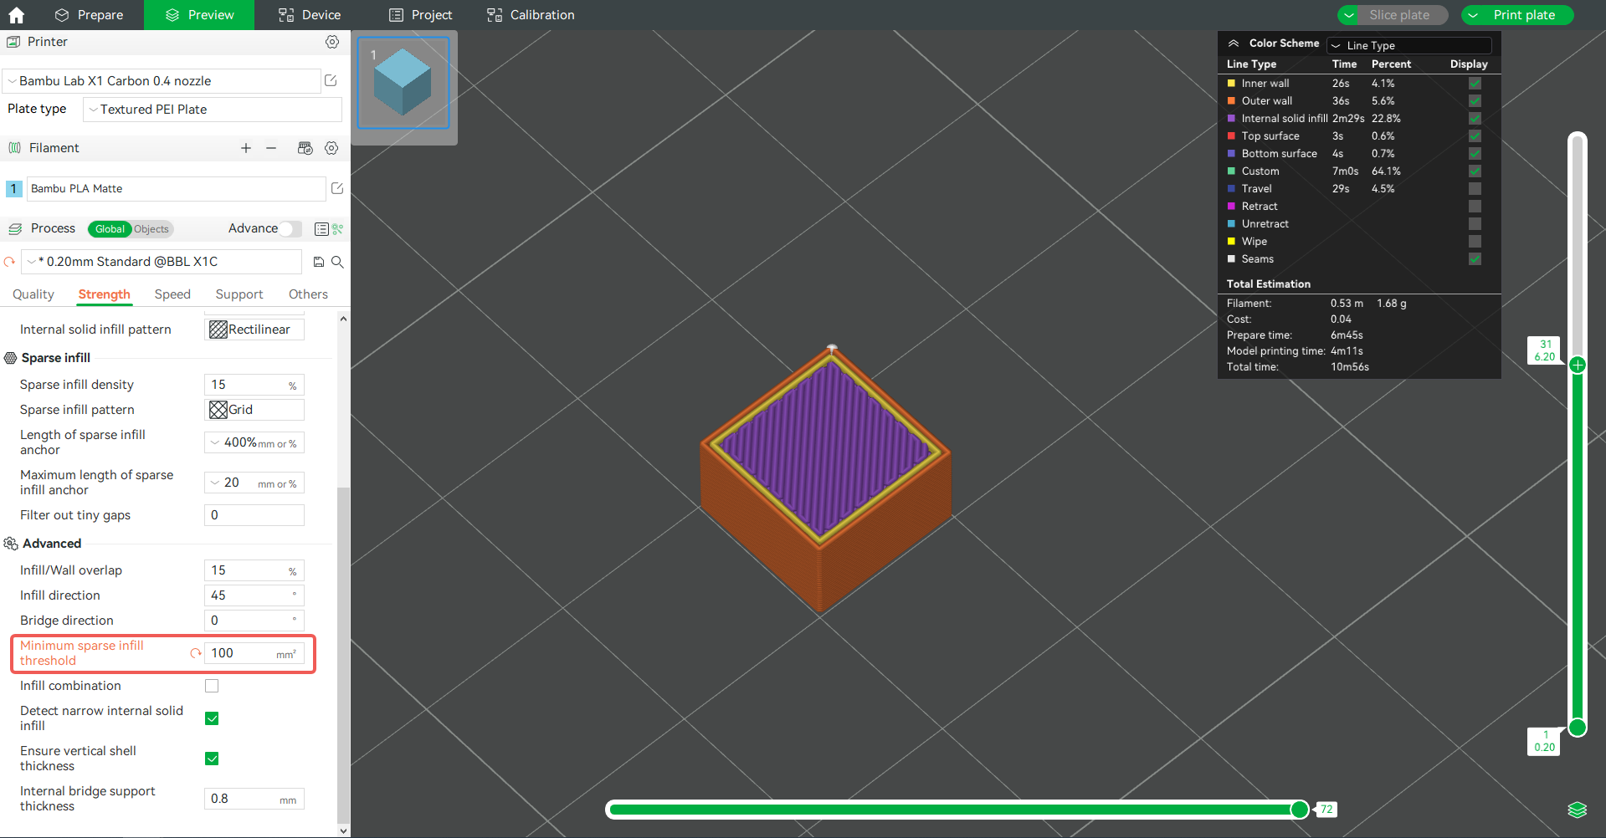Click the Sparse infill density field
The height and width of the screenshot is (838, 1606).
[254, 385]
